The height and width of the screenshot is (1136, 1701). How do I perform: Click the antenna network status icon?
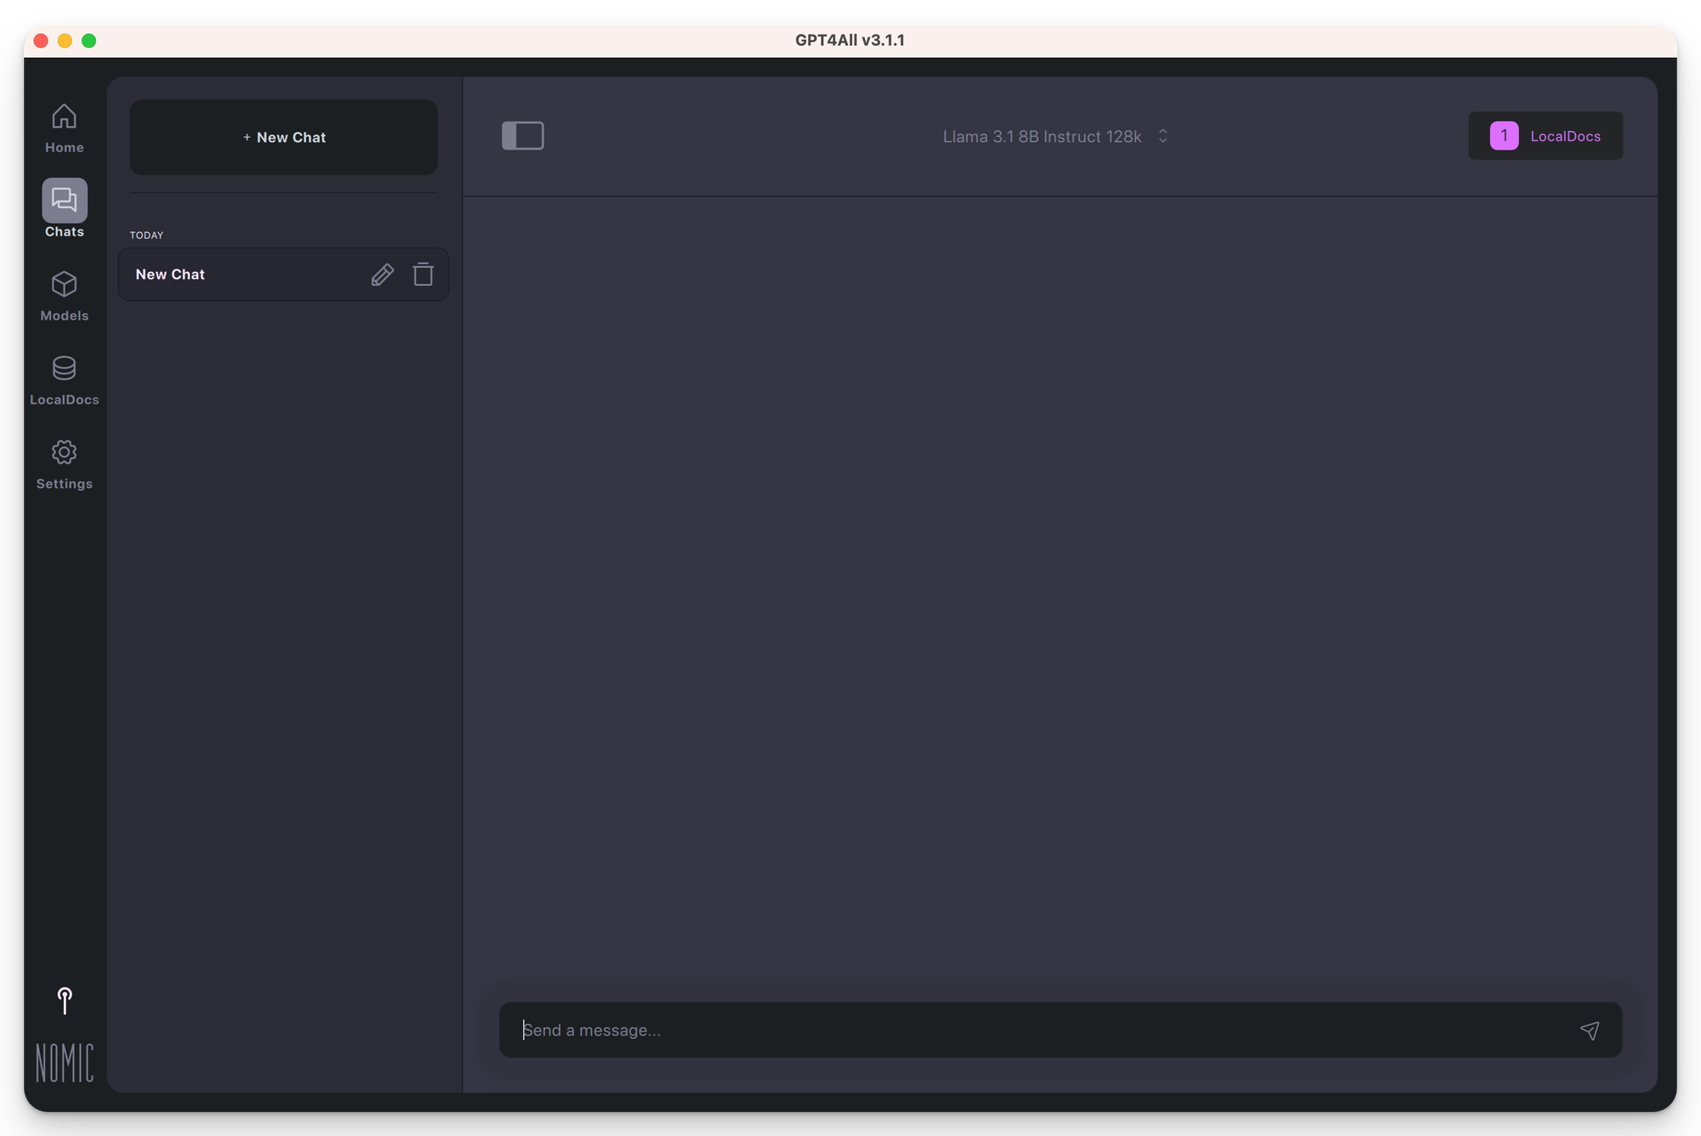click(64, 1001)
